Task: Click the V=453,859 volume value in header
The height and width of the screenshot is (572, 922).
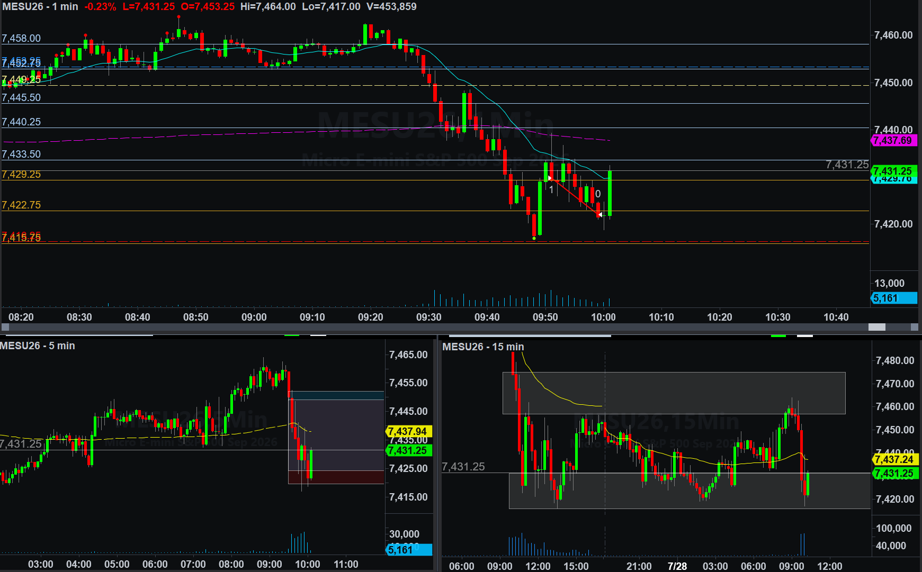Action: [x=391, y=6]
